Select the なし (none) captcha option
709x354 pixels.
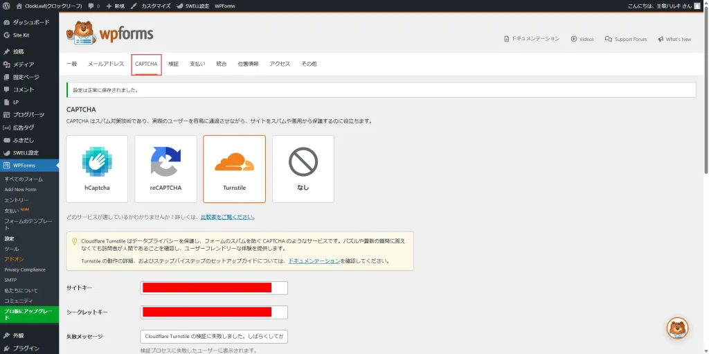tap(303, 168)
